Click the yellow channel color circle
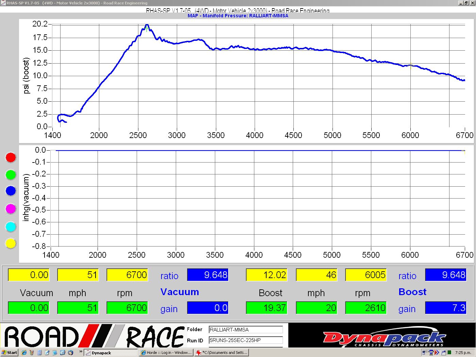This screenshot has width=476, height=357. point(11,243)
